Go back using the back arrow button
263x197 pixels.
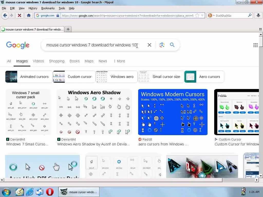click(x=5, y=16)
